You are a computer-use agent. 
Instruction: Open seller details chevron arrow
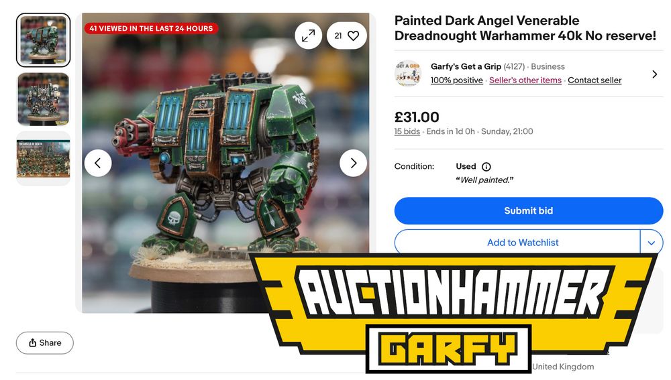pyautogui.click(x=654, y=74)
